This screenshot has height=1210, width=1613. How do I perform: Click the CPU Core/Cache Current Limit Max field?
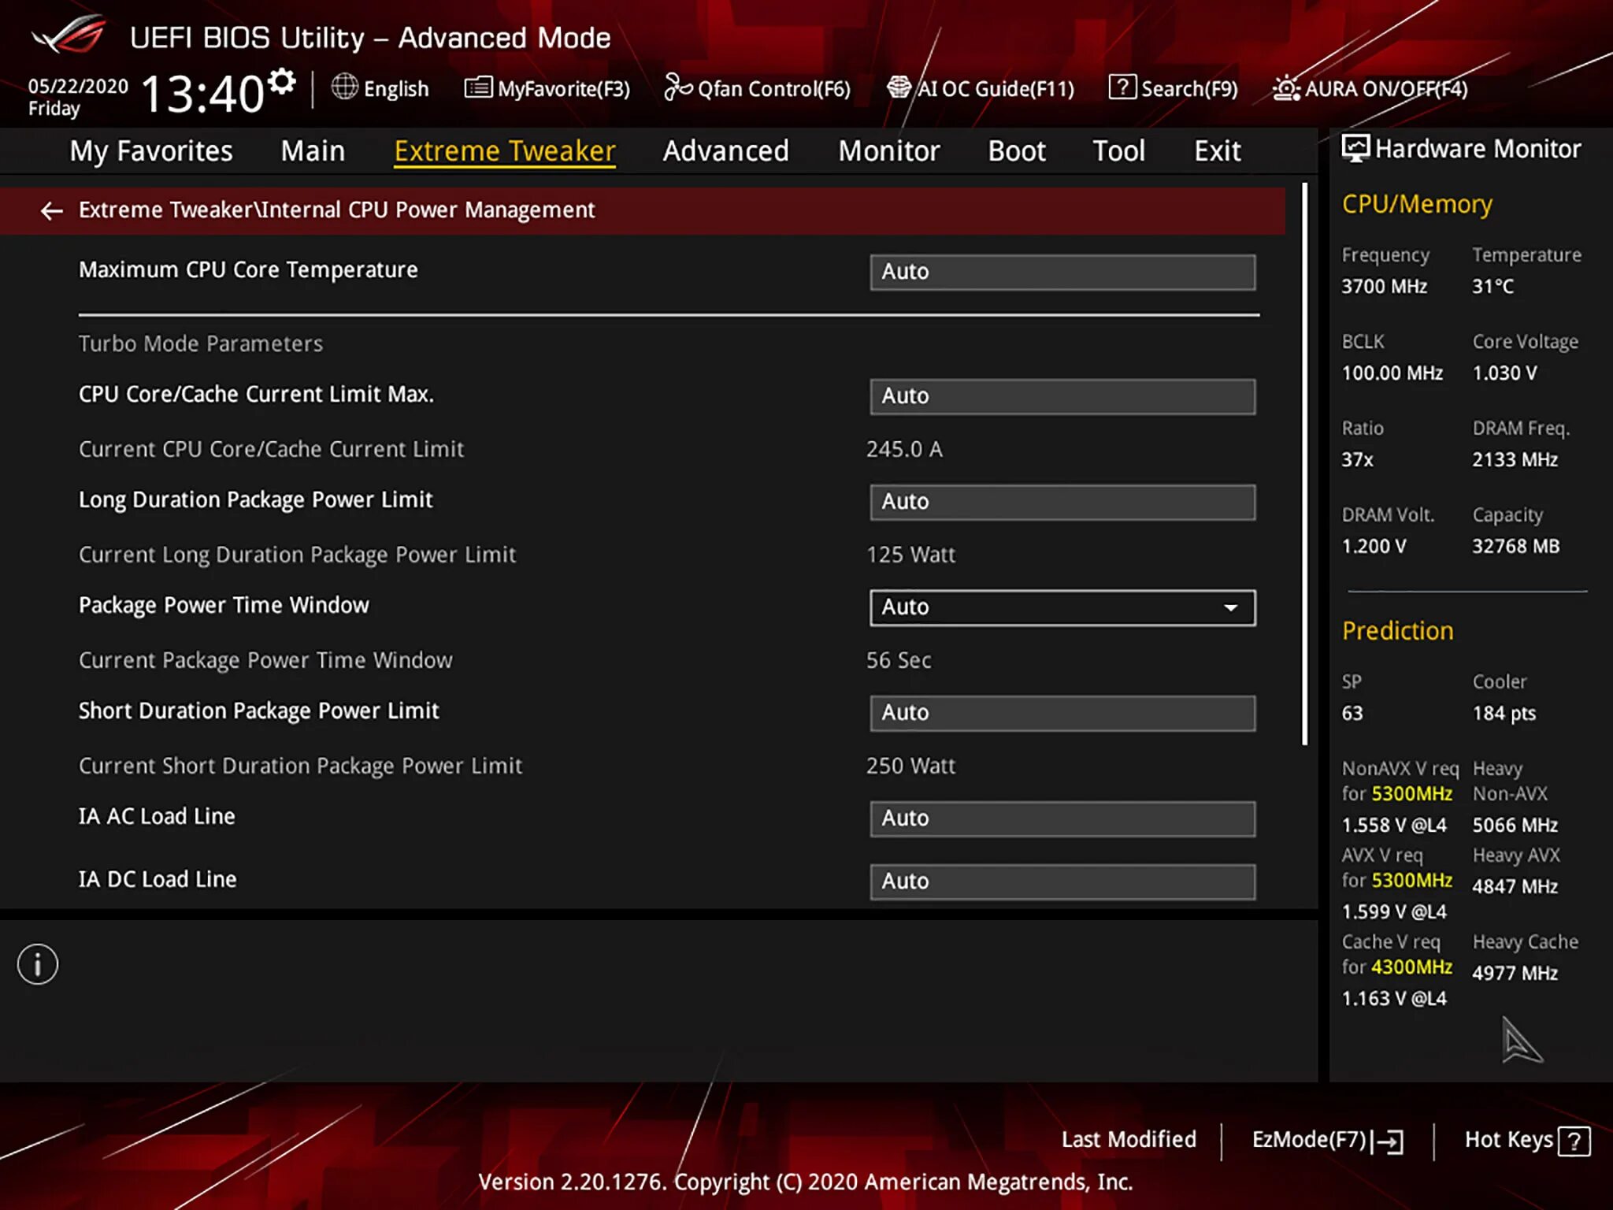[1062, 396]
